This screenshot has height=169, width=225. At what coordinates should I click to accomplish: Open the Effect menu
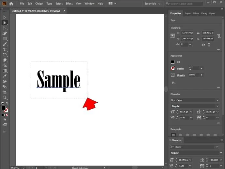click(x=69, y=4)
